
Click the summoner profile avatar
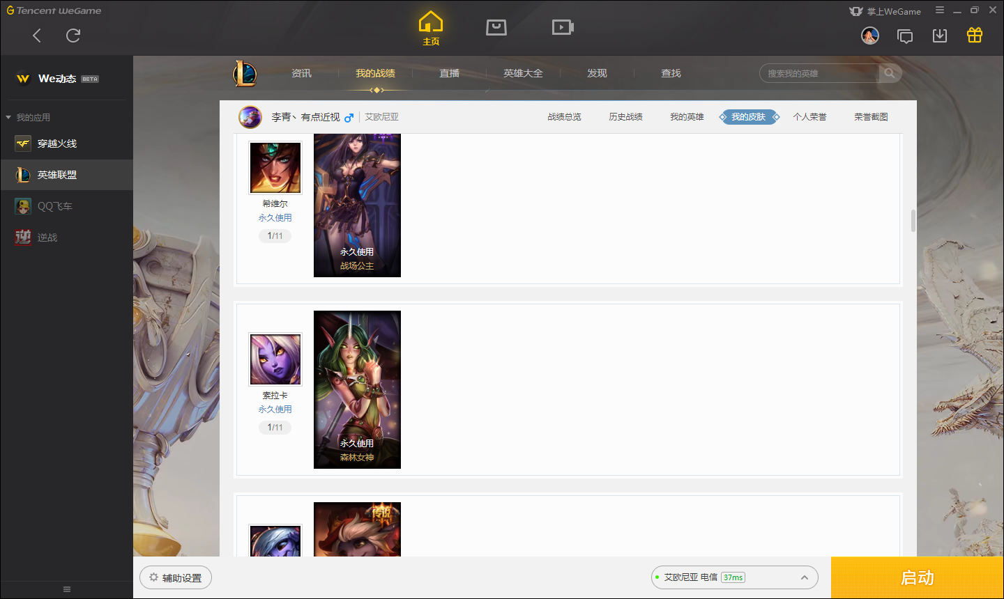tap(250, 117)
